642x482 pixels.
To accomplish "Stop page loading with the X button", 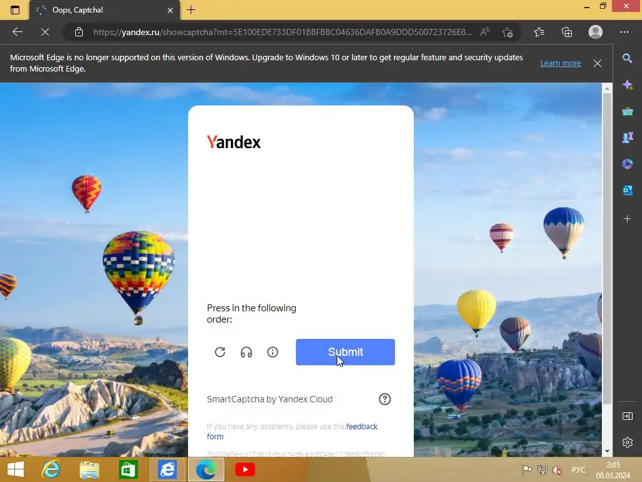I will click(x=45, y=32).
